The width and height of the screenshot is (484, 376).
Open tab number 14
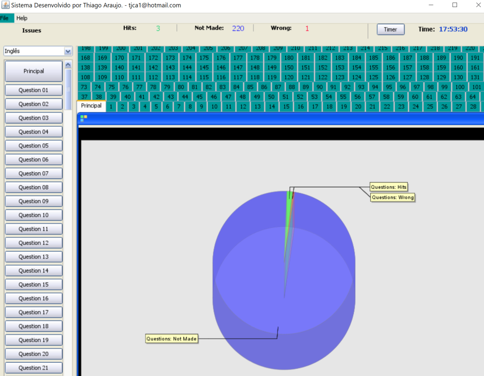click(x=272, y=106)
